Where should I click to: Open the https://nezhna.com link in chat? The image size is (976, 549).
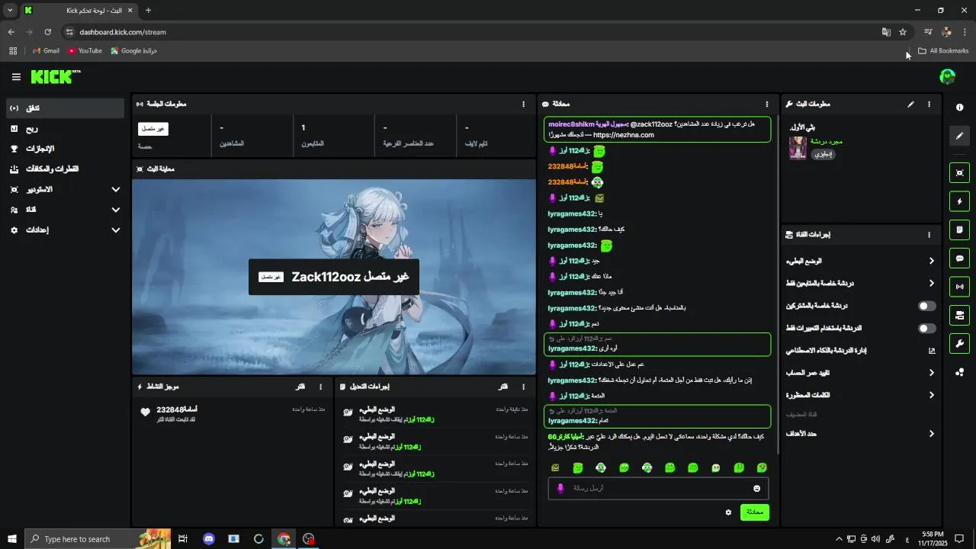624,135
